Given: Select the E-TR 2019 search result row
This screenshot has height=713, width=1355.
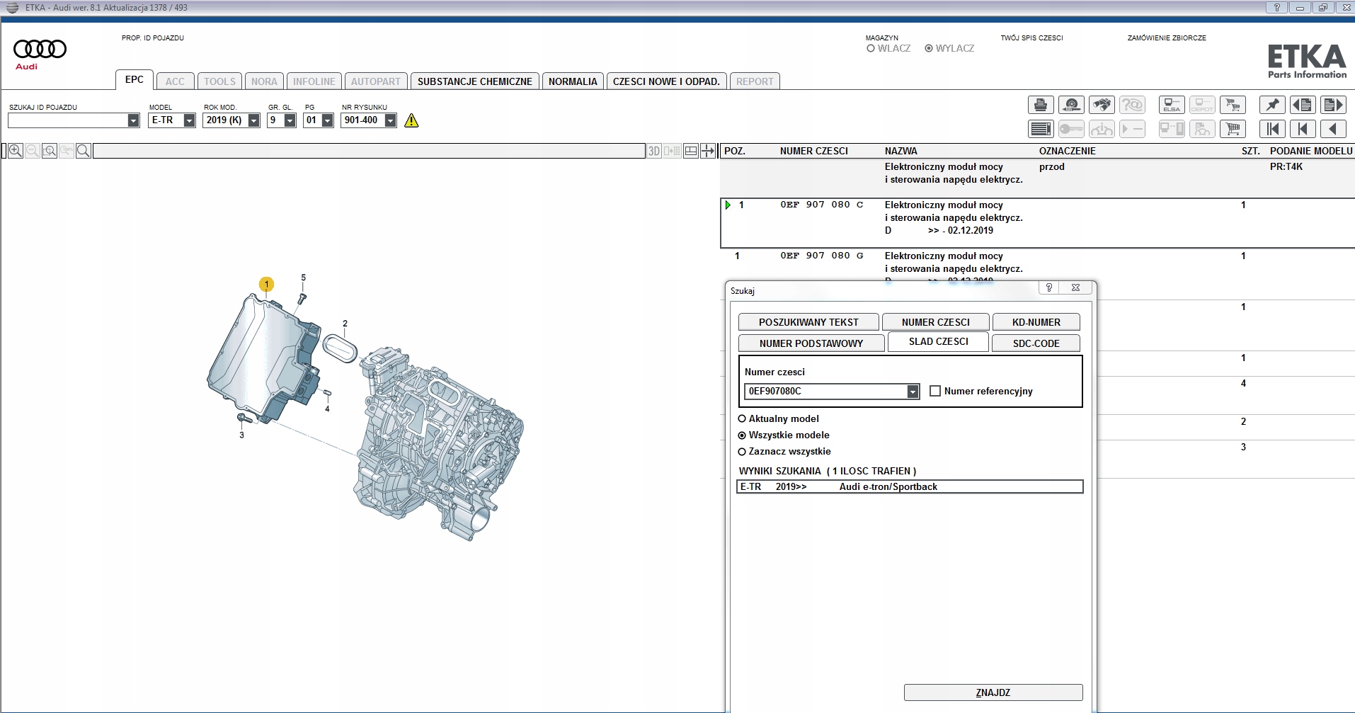Looking at the screenshot, I should pos(909,486).
